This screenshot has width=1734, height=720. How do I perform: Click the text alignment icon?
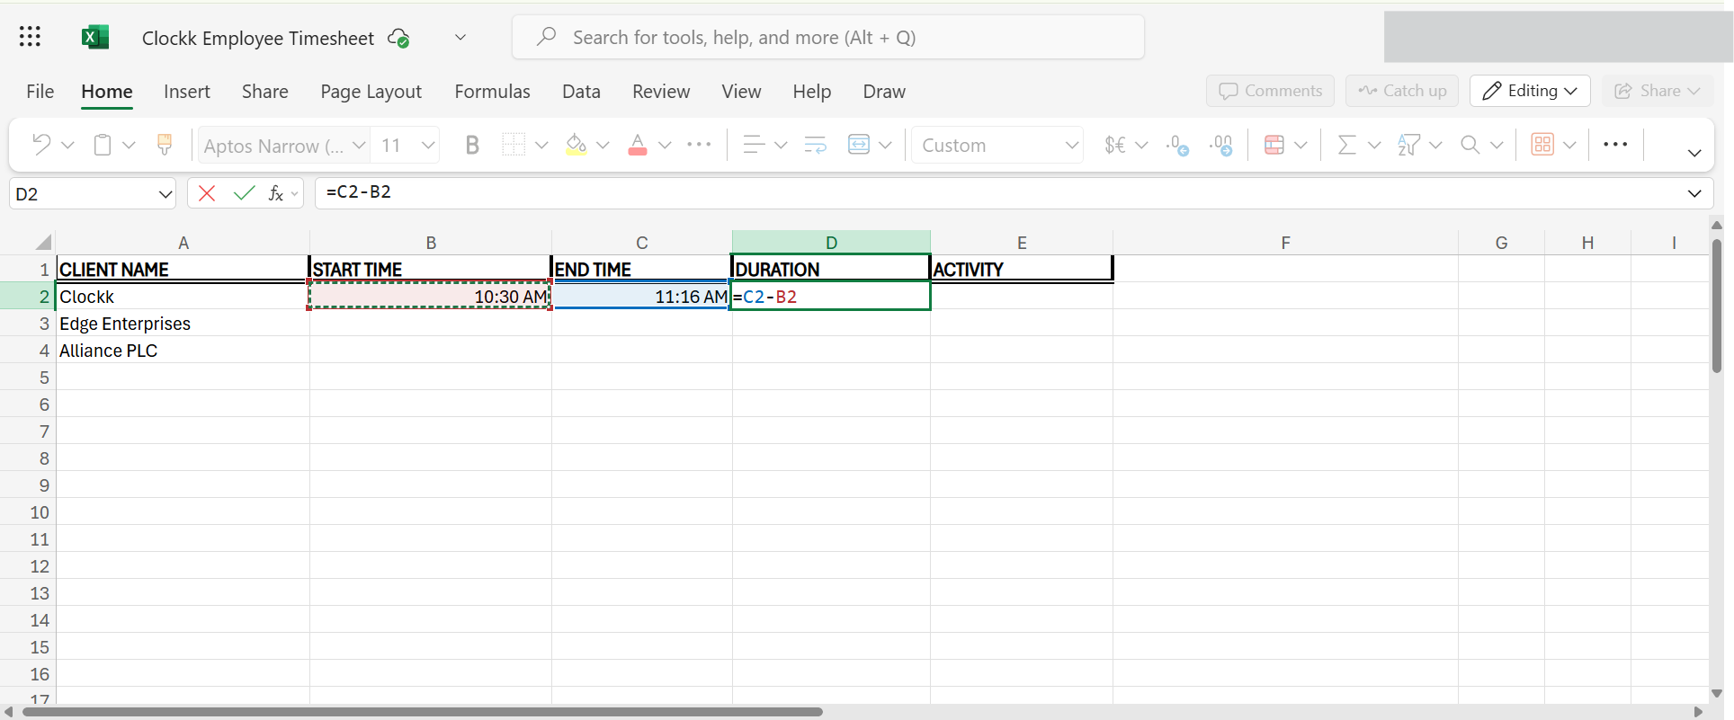pyautogui.click(x=754, y=145)
